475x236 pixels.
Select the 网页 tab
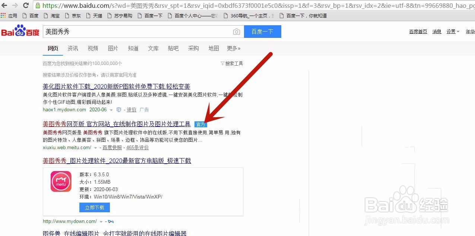(53, 48)
